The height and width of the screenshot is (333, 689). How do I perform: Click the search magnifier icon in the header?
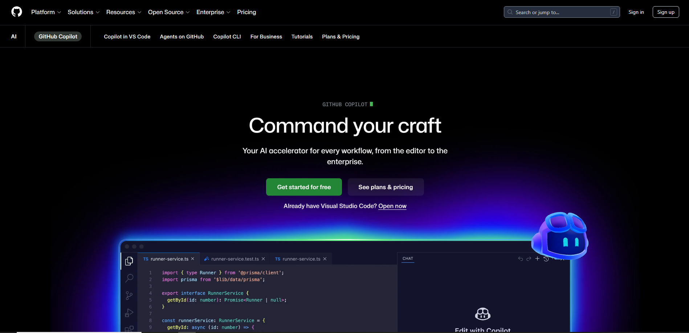click(510, 12)
